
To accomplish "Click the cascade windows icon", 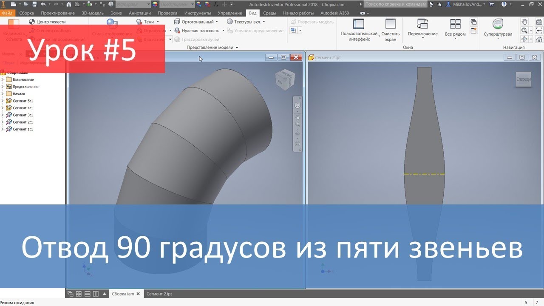I will click(474, 22).
